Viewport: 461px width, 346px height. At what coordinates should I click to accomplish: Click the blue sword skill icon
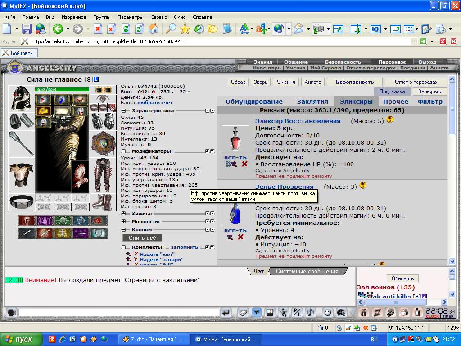(x=27, y=233)
